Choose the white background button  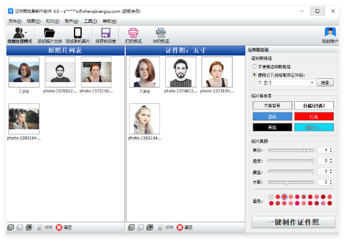[314, 106]
